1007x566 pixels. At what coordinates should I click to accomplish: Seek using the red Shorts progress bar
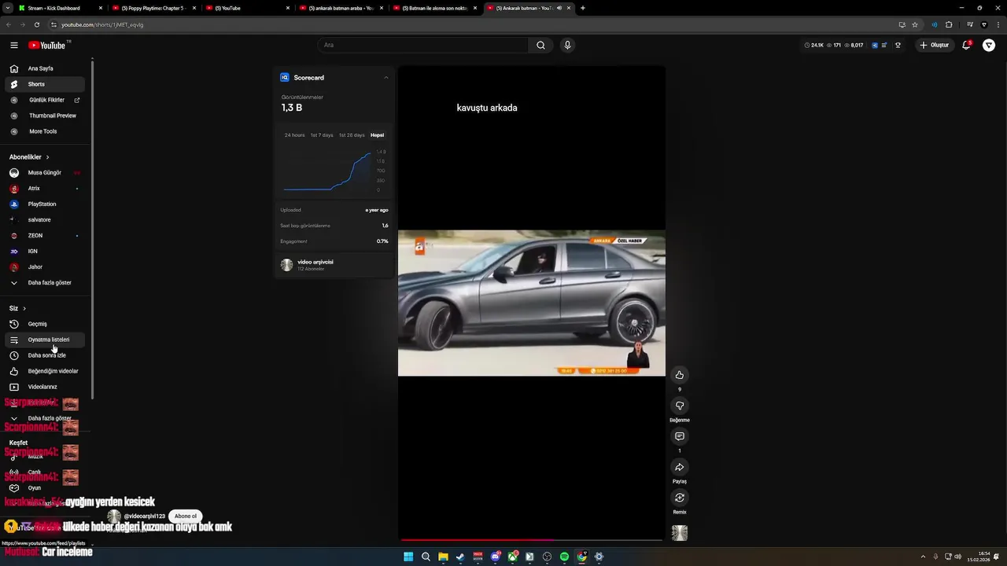pos(532,539)
